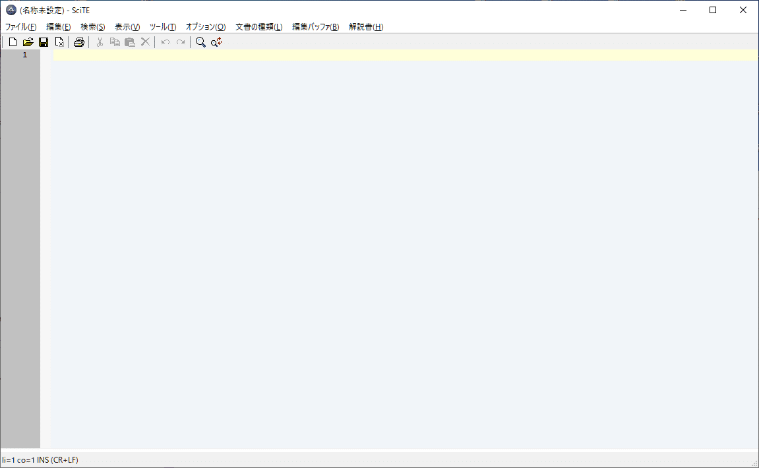Open the 検索 menu
Image resolution: width=759 pixels, height=468 pixels.
[92, 26]
